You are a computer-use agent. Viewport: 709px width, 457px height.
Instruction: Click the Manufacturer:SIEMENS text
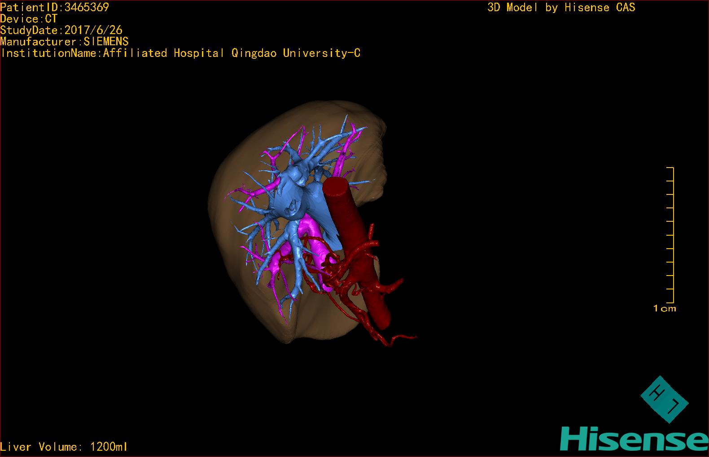point(65,42)
